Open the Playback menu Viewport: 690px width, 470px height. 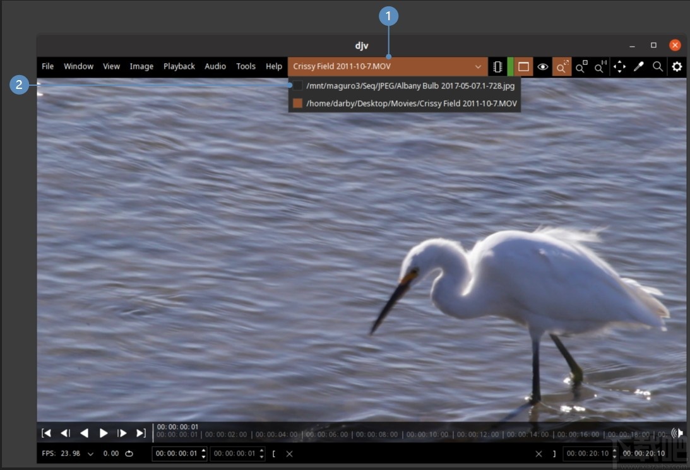coord(179,66)
